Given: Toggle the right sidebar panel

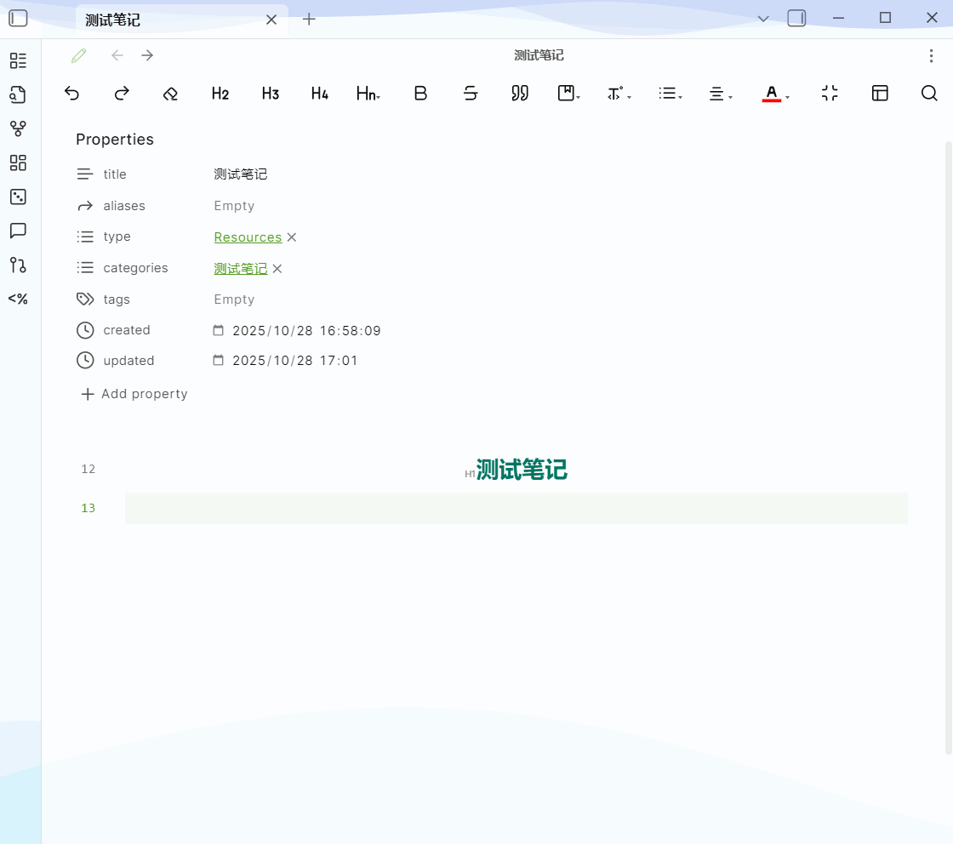Looking at the screenshot, I should click(x=796, y=18).
